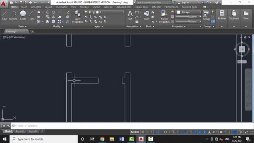Click the Group tool
The width and height of the screenshot is (254, 143).
coord(206,15)
